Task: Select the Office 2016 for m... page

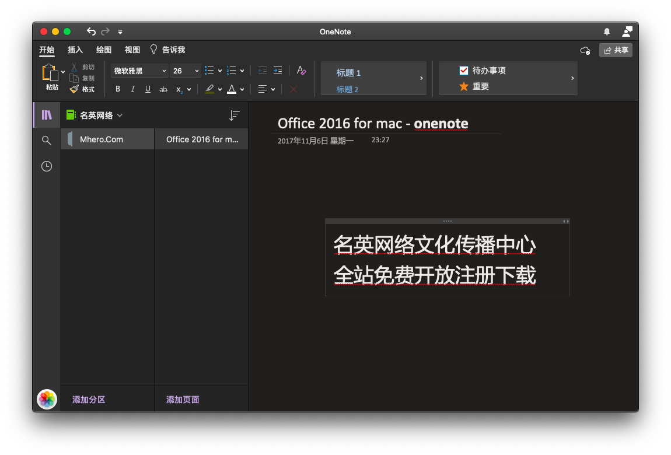Action: (x=201, y=139)
